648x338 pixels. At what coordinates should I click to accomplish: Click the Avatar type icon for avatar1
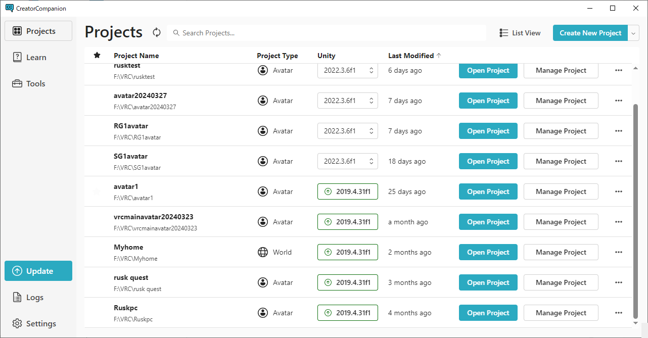tap(263, 191)
